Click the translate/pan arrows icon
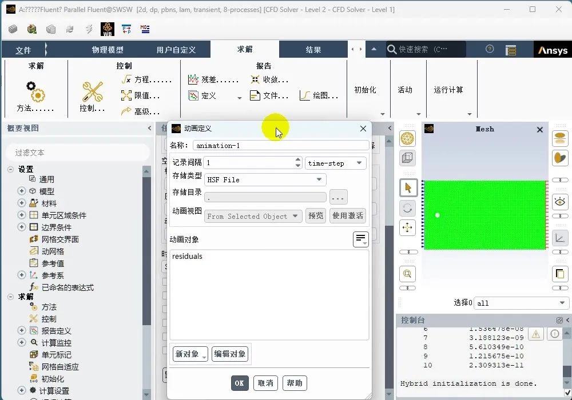The width and height of the screenshot is (572, 400). [407, 227]
